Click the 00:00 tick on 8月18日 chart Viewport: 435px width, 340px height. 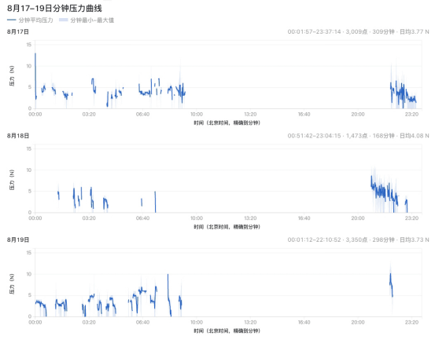point(35,218)
